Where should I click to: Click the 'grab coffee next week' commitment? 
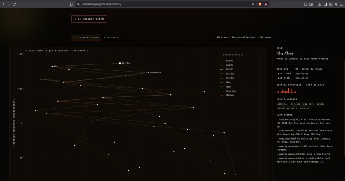pyautogui.click(x=303, y=160)
